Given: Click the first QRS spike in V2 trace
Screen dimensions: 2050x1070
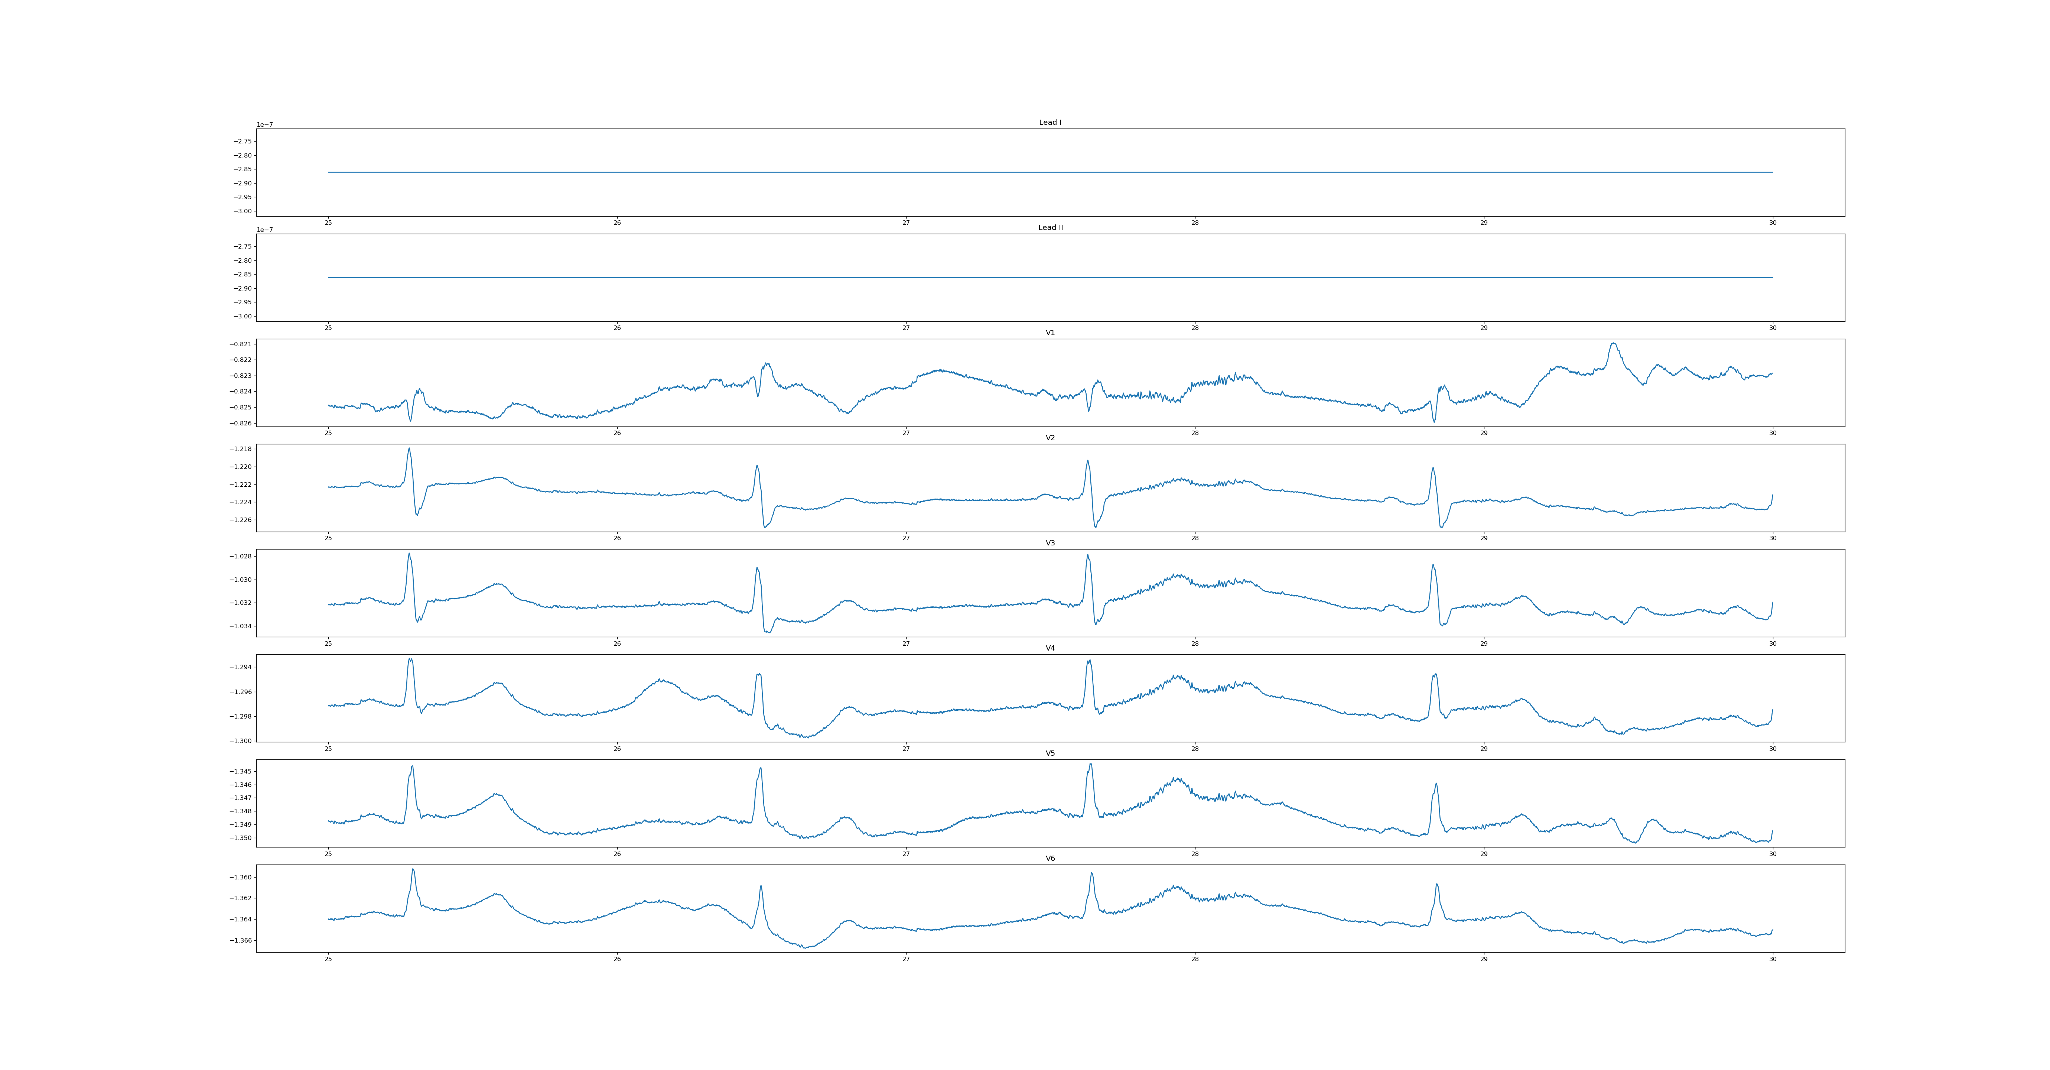Looking at the screenshot, I should pyautogui.click(x=409, y=449).
